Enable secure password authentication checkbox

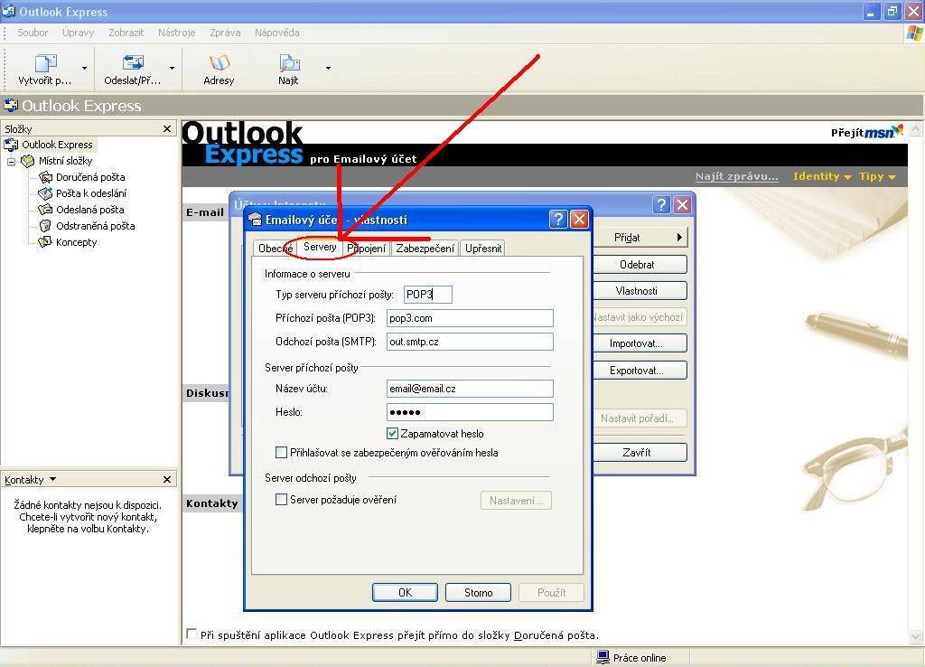click(x=282, y=452)
